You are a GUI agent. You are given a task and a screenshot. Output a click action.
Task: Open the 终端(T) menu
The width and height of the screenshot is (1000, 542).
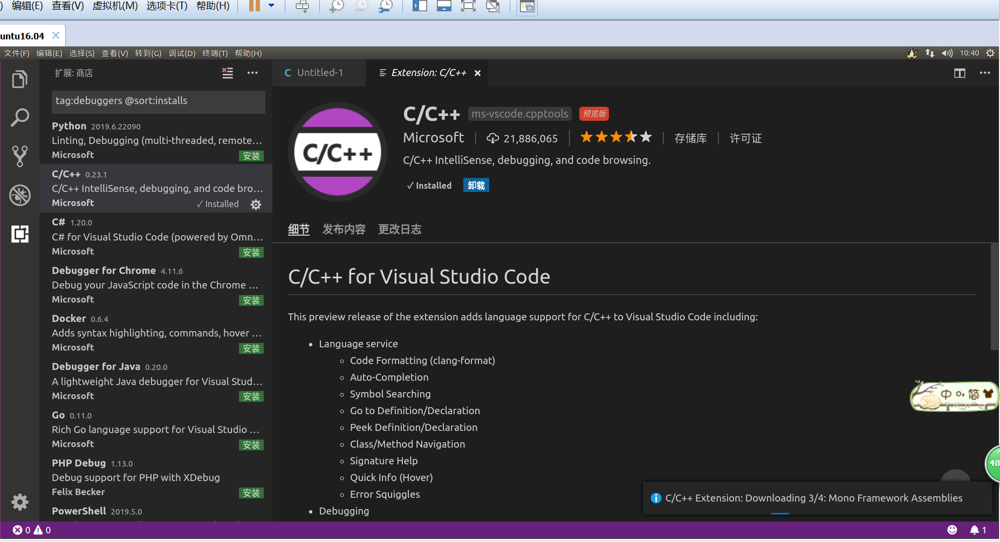(215, 53)
